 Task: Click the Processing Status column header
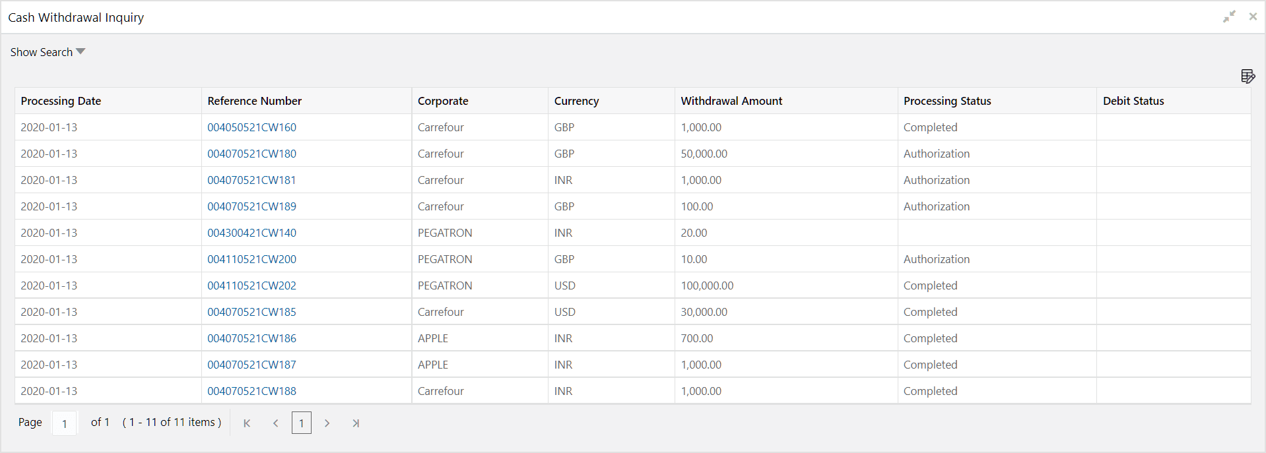(947, 101)
